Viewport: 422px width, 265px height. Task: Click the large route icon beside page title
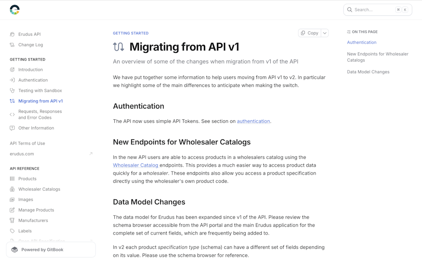click(x=118, y=47)
